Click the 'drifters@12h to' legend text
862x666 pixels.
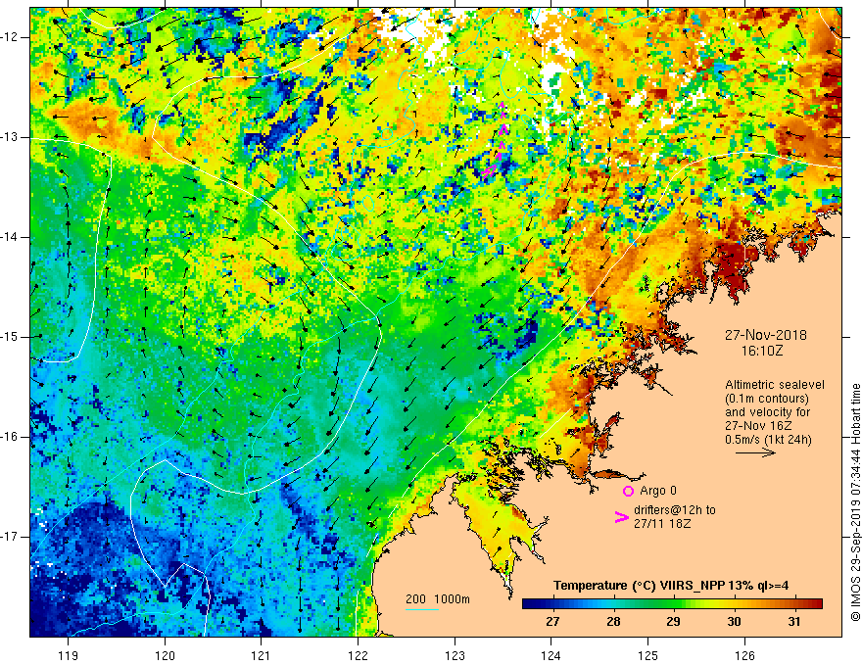pos(675,510)
